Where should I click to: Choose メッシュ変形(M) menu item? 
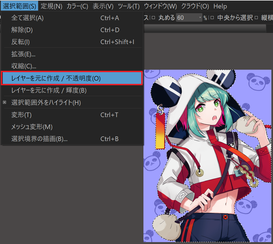[32, 127]
